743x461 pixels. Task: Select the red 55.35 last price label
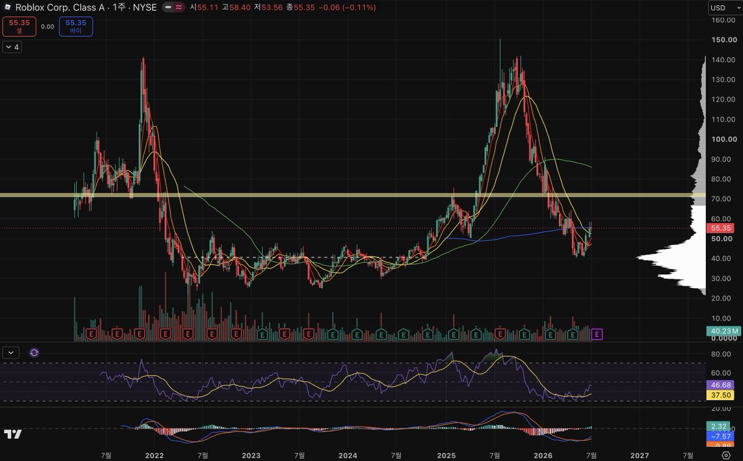point(721,228)
